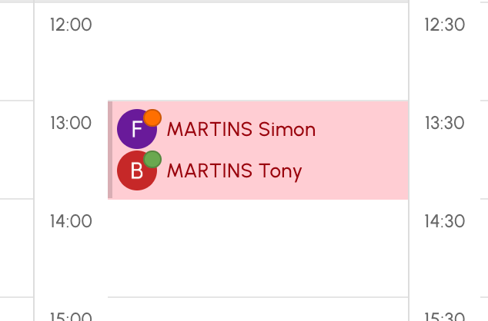Click the pink event block's left edge bar
The image size is (488, 321).
point(110,150)
